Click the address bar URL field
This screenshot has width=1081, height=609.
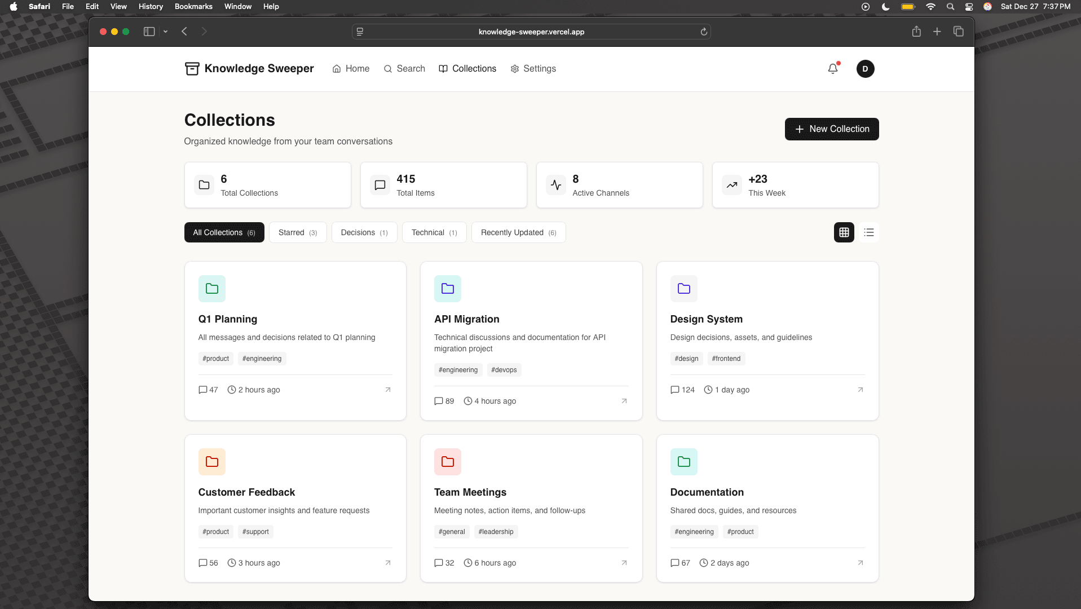531,32
